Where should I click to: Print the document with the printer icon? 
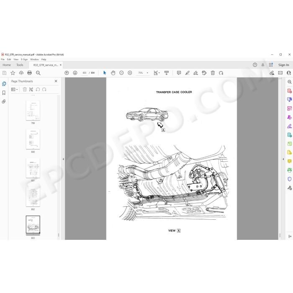[x=30, y=73]
